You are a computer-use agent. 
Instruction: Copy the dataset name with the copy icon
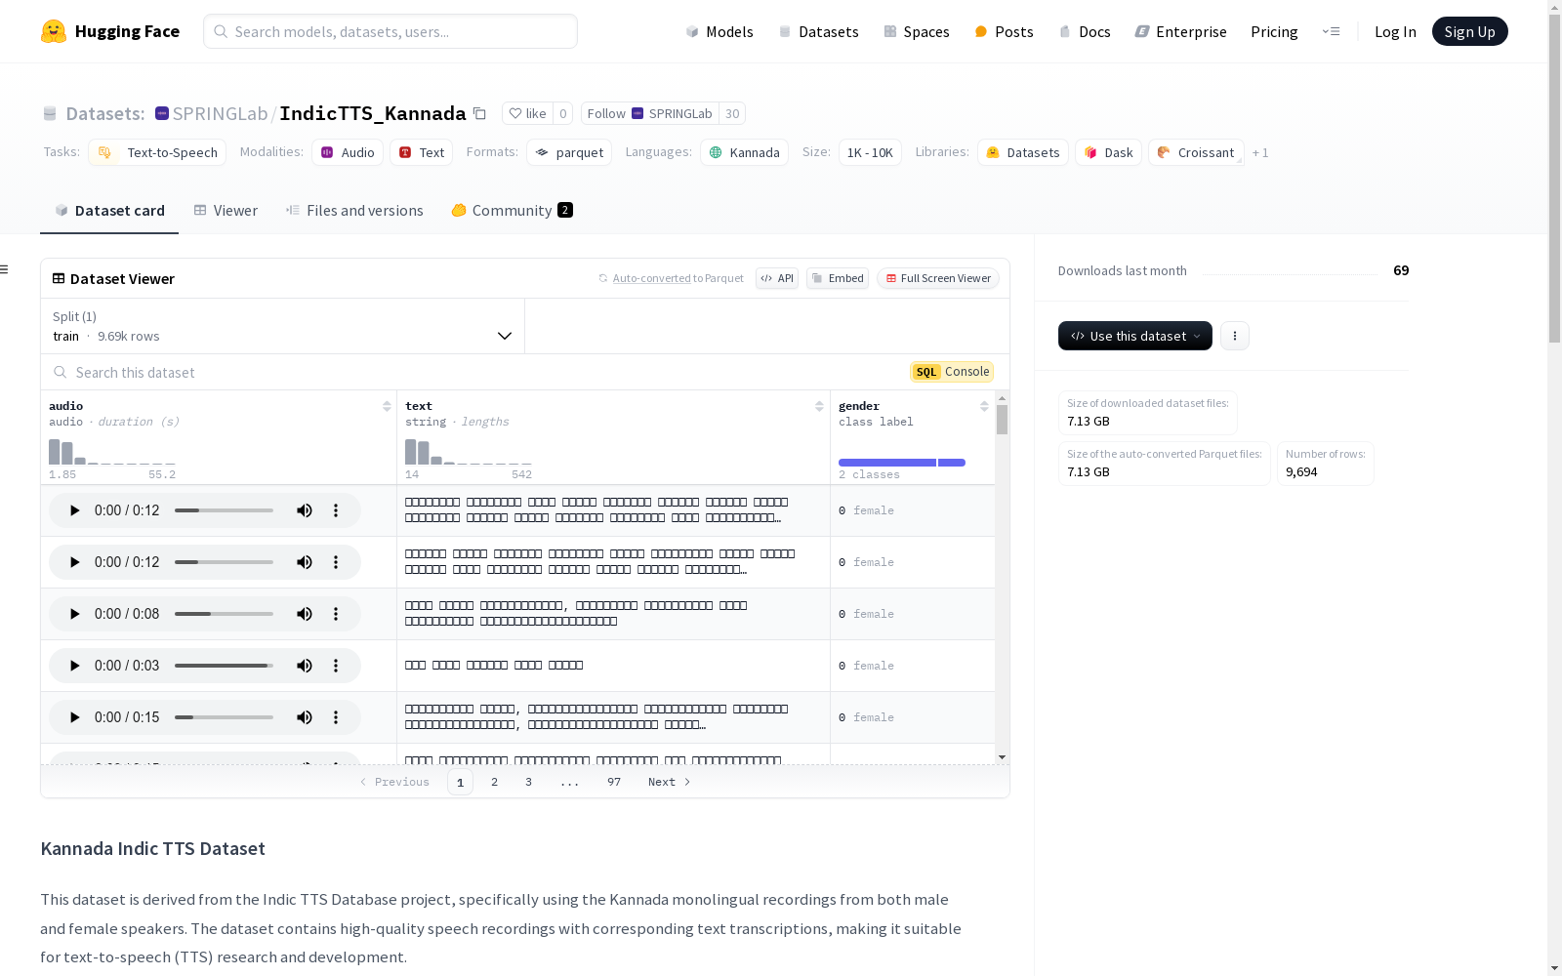pyautogui.click(x=479, y=113)
